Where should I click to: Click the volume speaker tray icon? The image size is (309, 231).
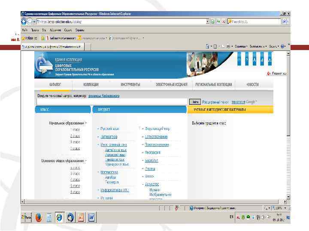(263, 217)
